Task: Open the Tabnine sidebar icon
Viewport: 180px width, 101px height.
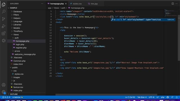Action: click(4, 40)
